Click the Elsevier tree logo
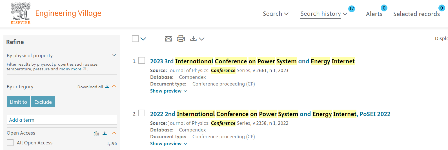The width and height of the screenshot is (448, 150). [21, 13]
